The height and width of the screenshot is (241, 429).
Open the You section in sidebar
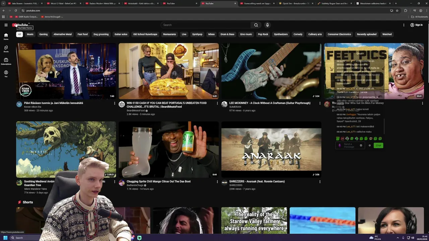(6, 74)
